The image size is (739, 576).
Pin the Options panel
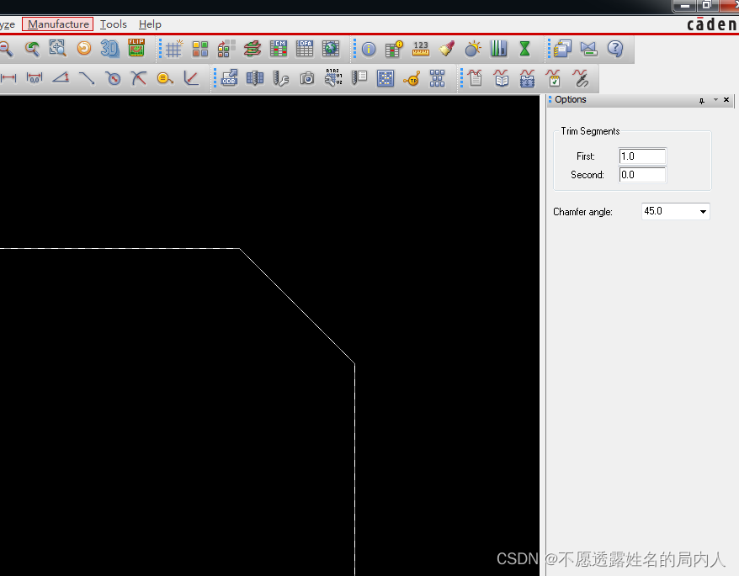point(702,100)
